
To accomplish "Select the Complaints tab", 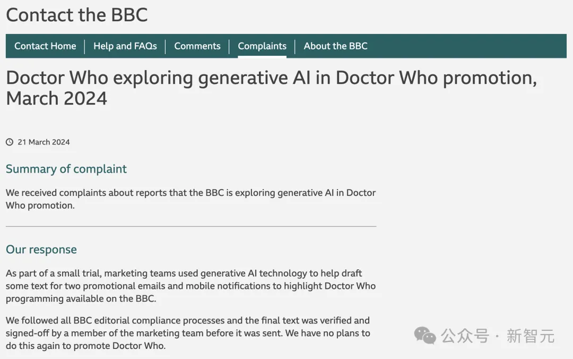I will point(262,46).
